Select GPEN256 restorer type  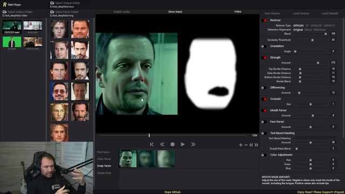point(316,25)
